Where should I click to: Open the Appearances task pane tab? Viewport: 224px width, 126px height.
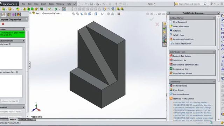(x=164, y=41)
